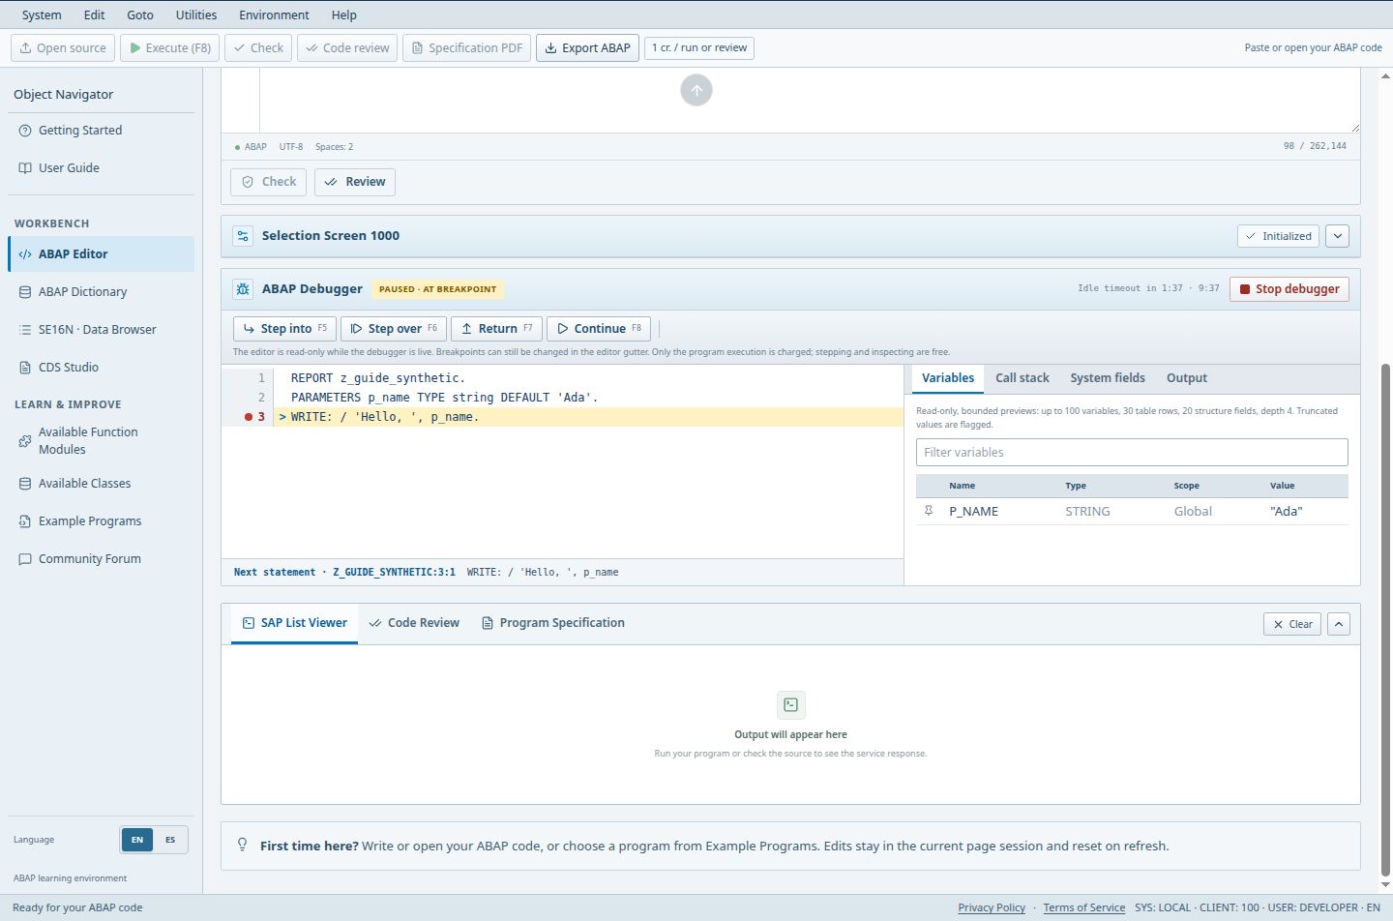
Task: Click the Export ABAP button
Action: coord(587,48)
